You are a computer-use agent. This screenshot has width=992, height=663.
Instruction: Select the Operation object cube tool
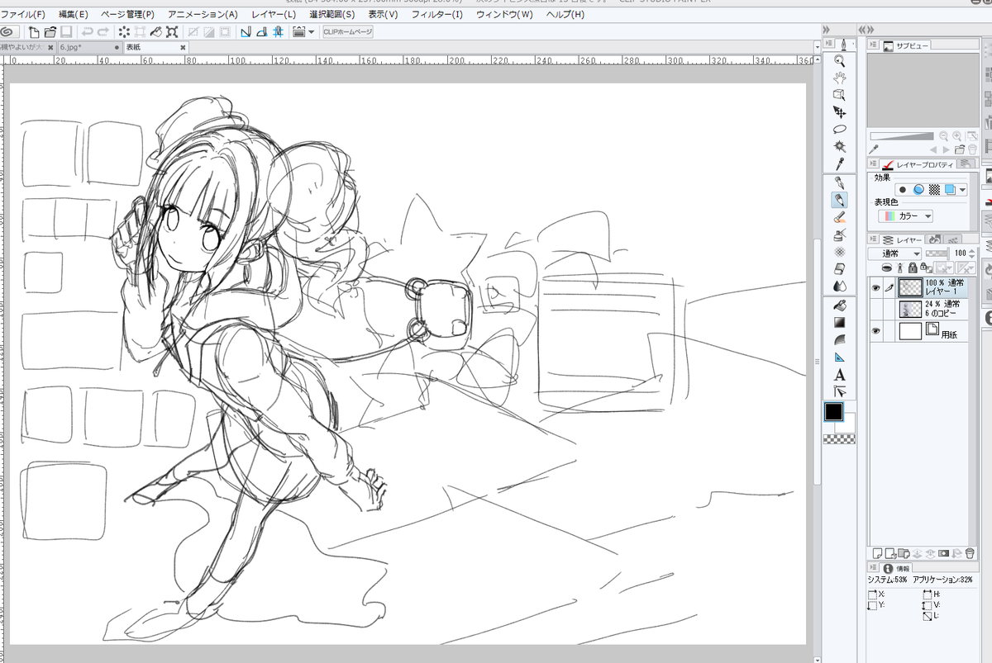click(x=839, y=95)
